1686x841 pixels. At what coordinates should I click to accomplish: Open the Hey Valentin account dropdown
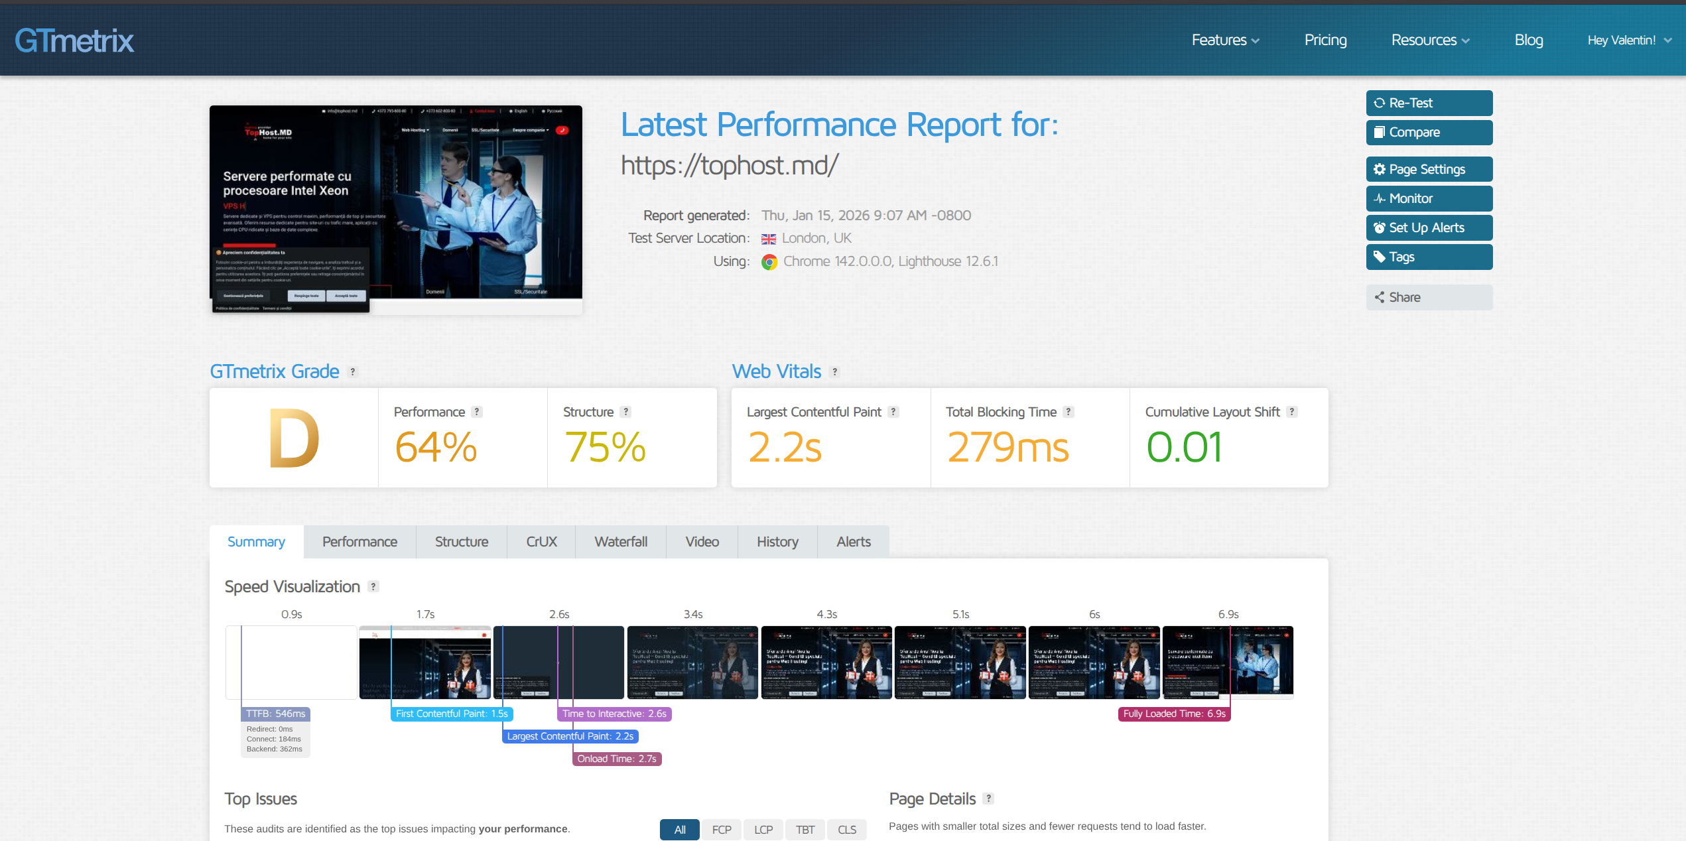point(1628,40)
